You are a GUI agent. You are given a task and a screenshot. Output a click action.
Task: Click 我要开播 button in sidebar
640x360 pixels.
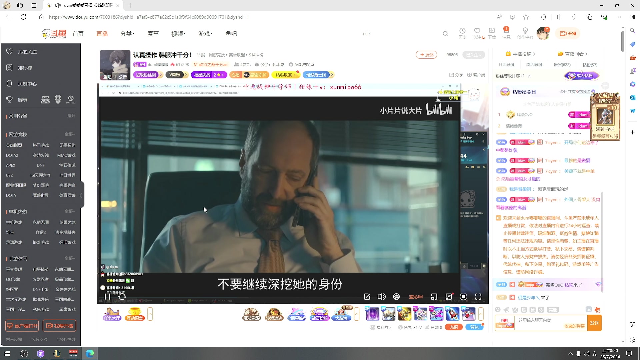59,326
